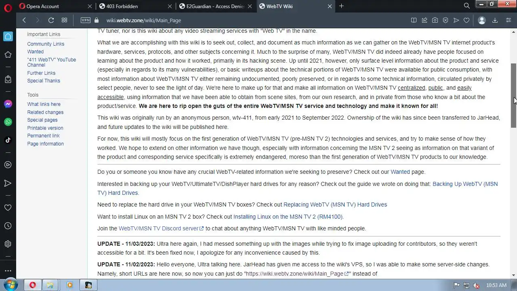Open the My Flow arrow in sidebar
This screenshot has width=517, height=291.
click(8, 183)
